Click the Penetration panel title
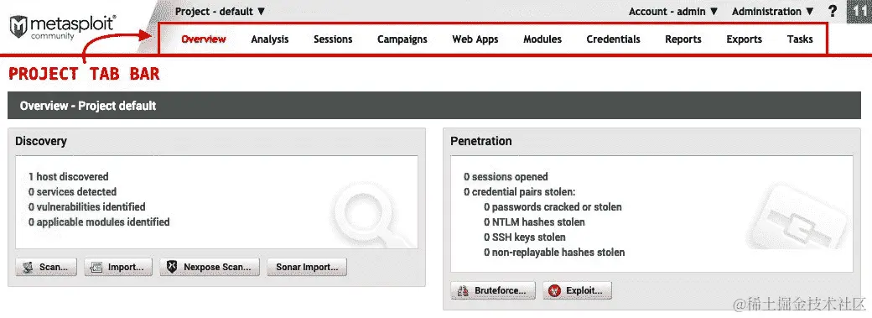872x318 pixels. tap(481, 141)
